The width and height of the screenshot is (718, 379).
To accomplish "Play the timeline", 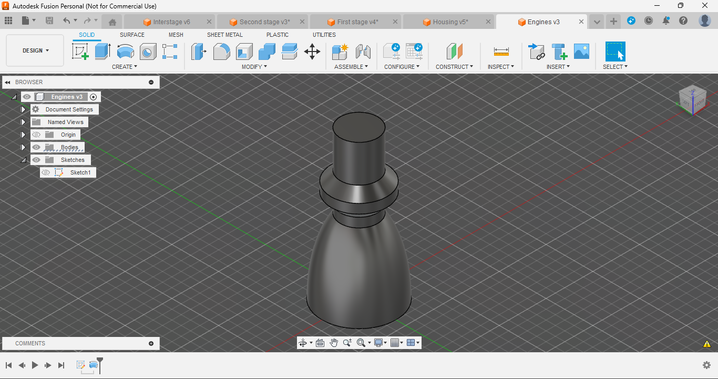I will pyautogui.click(x=35, y=365).
